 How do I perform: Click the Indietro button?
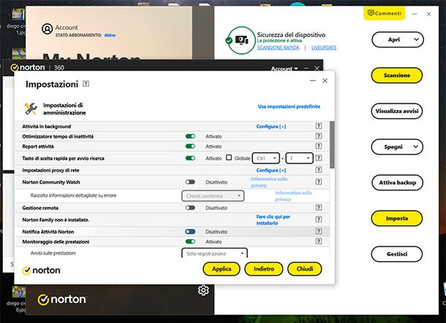264,268
